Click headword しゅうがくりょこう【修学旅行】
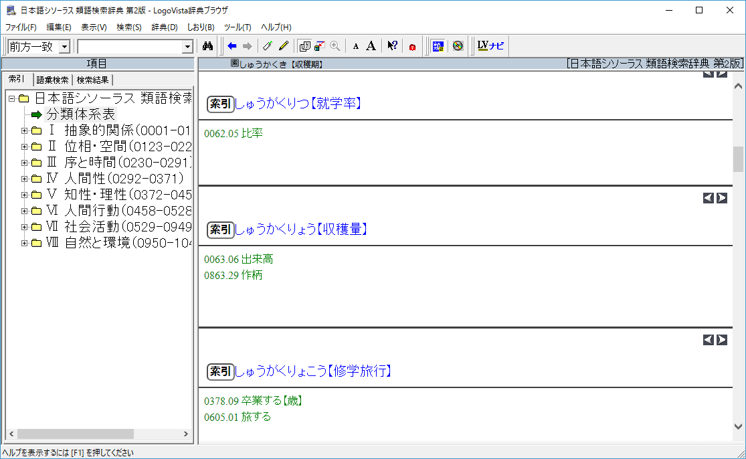Viewport: 746px width, 459px height. click(314, 371)
